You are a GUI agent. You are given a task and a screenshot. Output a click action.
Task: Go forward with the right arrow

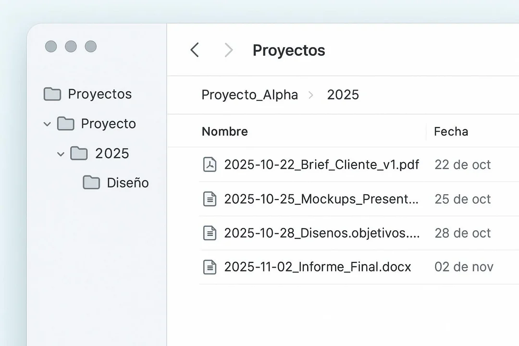[228, 50]
